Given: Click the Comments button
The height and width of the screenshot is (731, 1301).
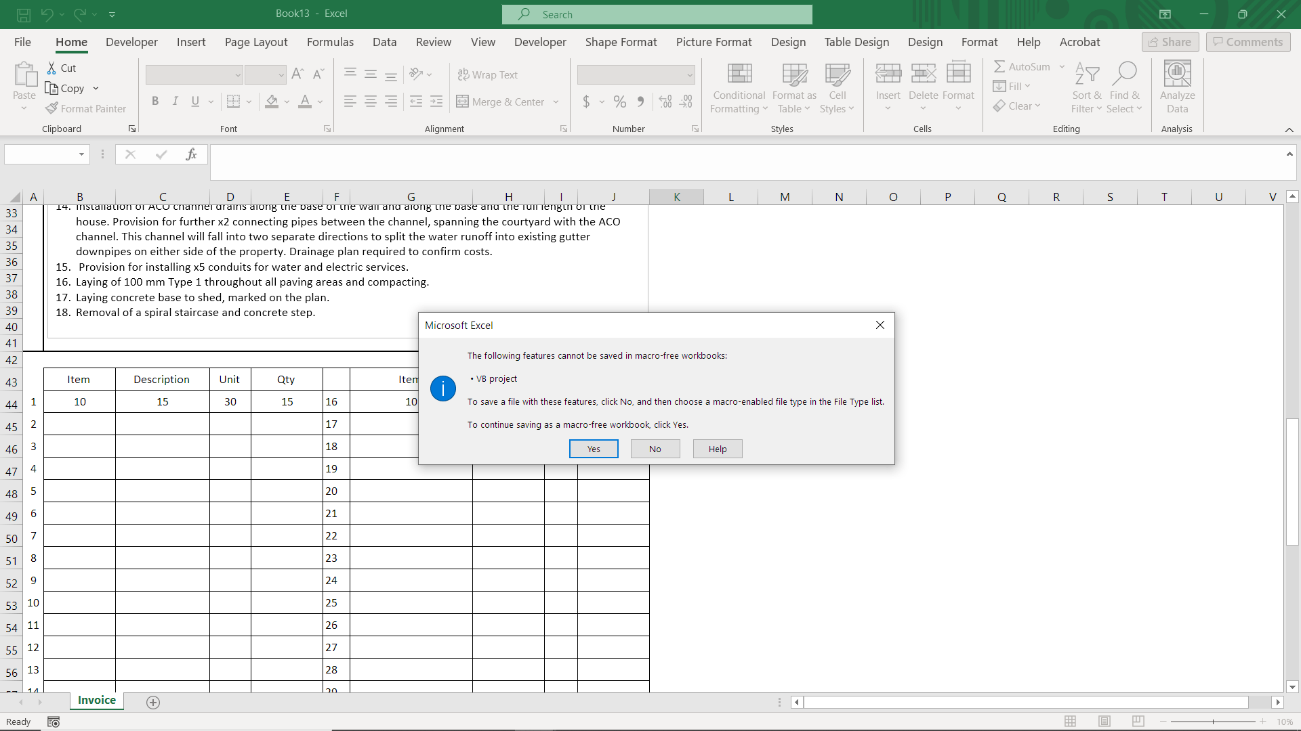Looking at the screenshot, I should 1248,42.
